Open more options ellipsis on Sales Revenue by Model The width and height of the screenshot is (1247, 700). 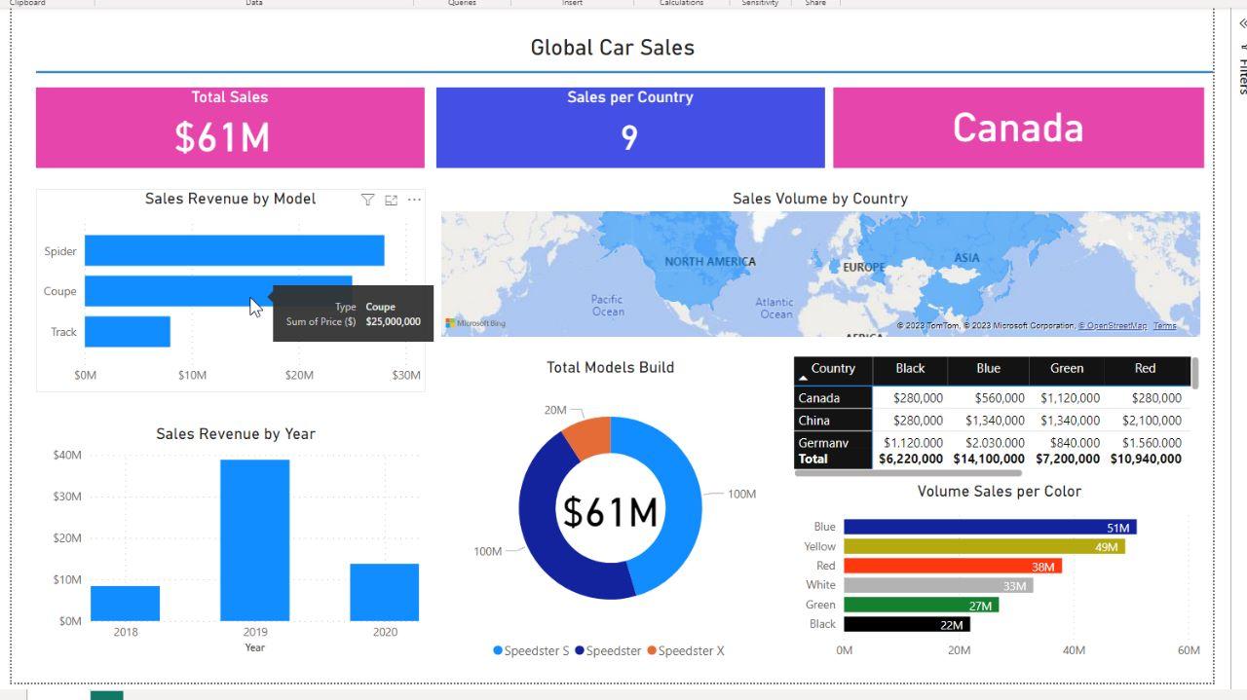point(414,200)
